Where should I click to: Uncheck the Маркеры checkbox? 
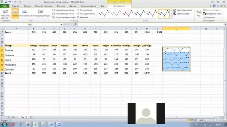pyautogui.click(x=78, y=17)
